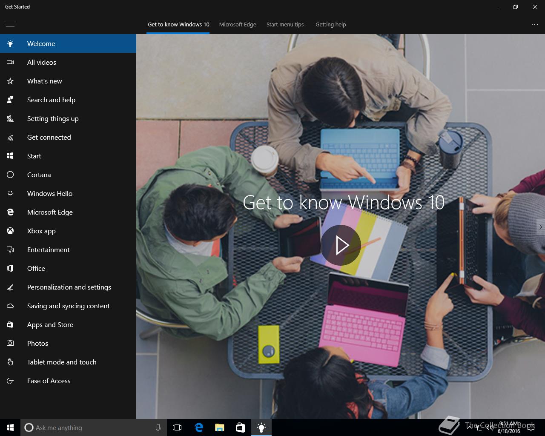Click the Get Started app on taskbar
Screen dimensions: 545x436
(261, 427)
